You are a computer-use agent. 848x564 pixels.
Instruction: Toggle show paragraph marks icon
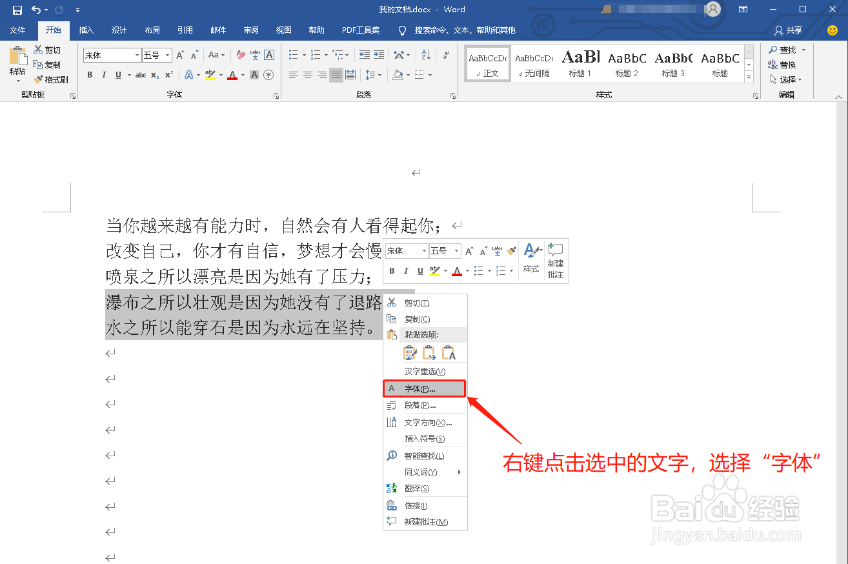pyautogui.click(x=446, y=55)
